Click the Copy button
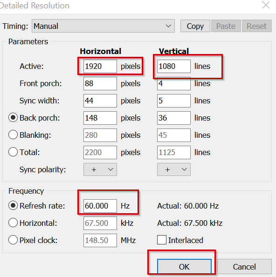The height and width of the screenshot is (277, 276). click(195, 26)
